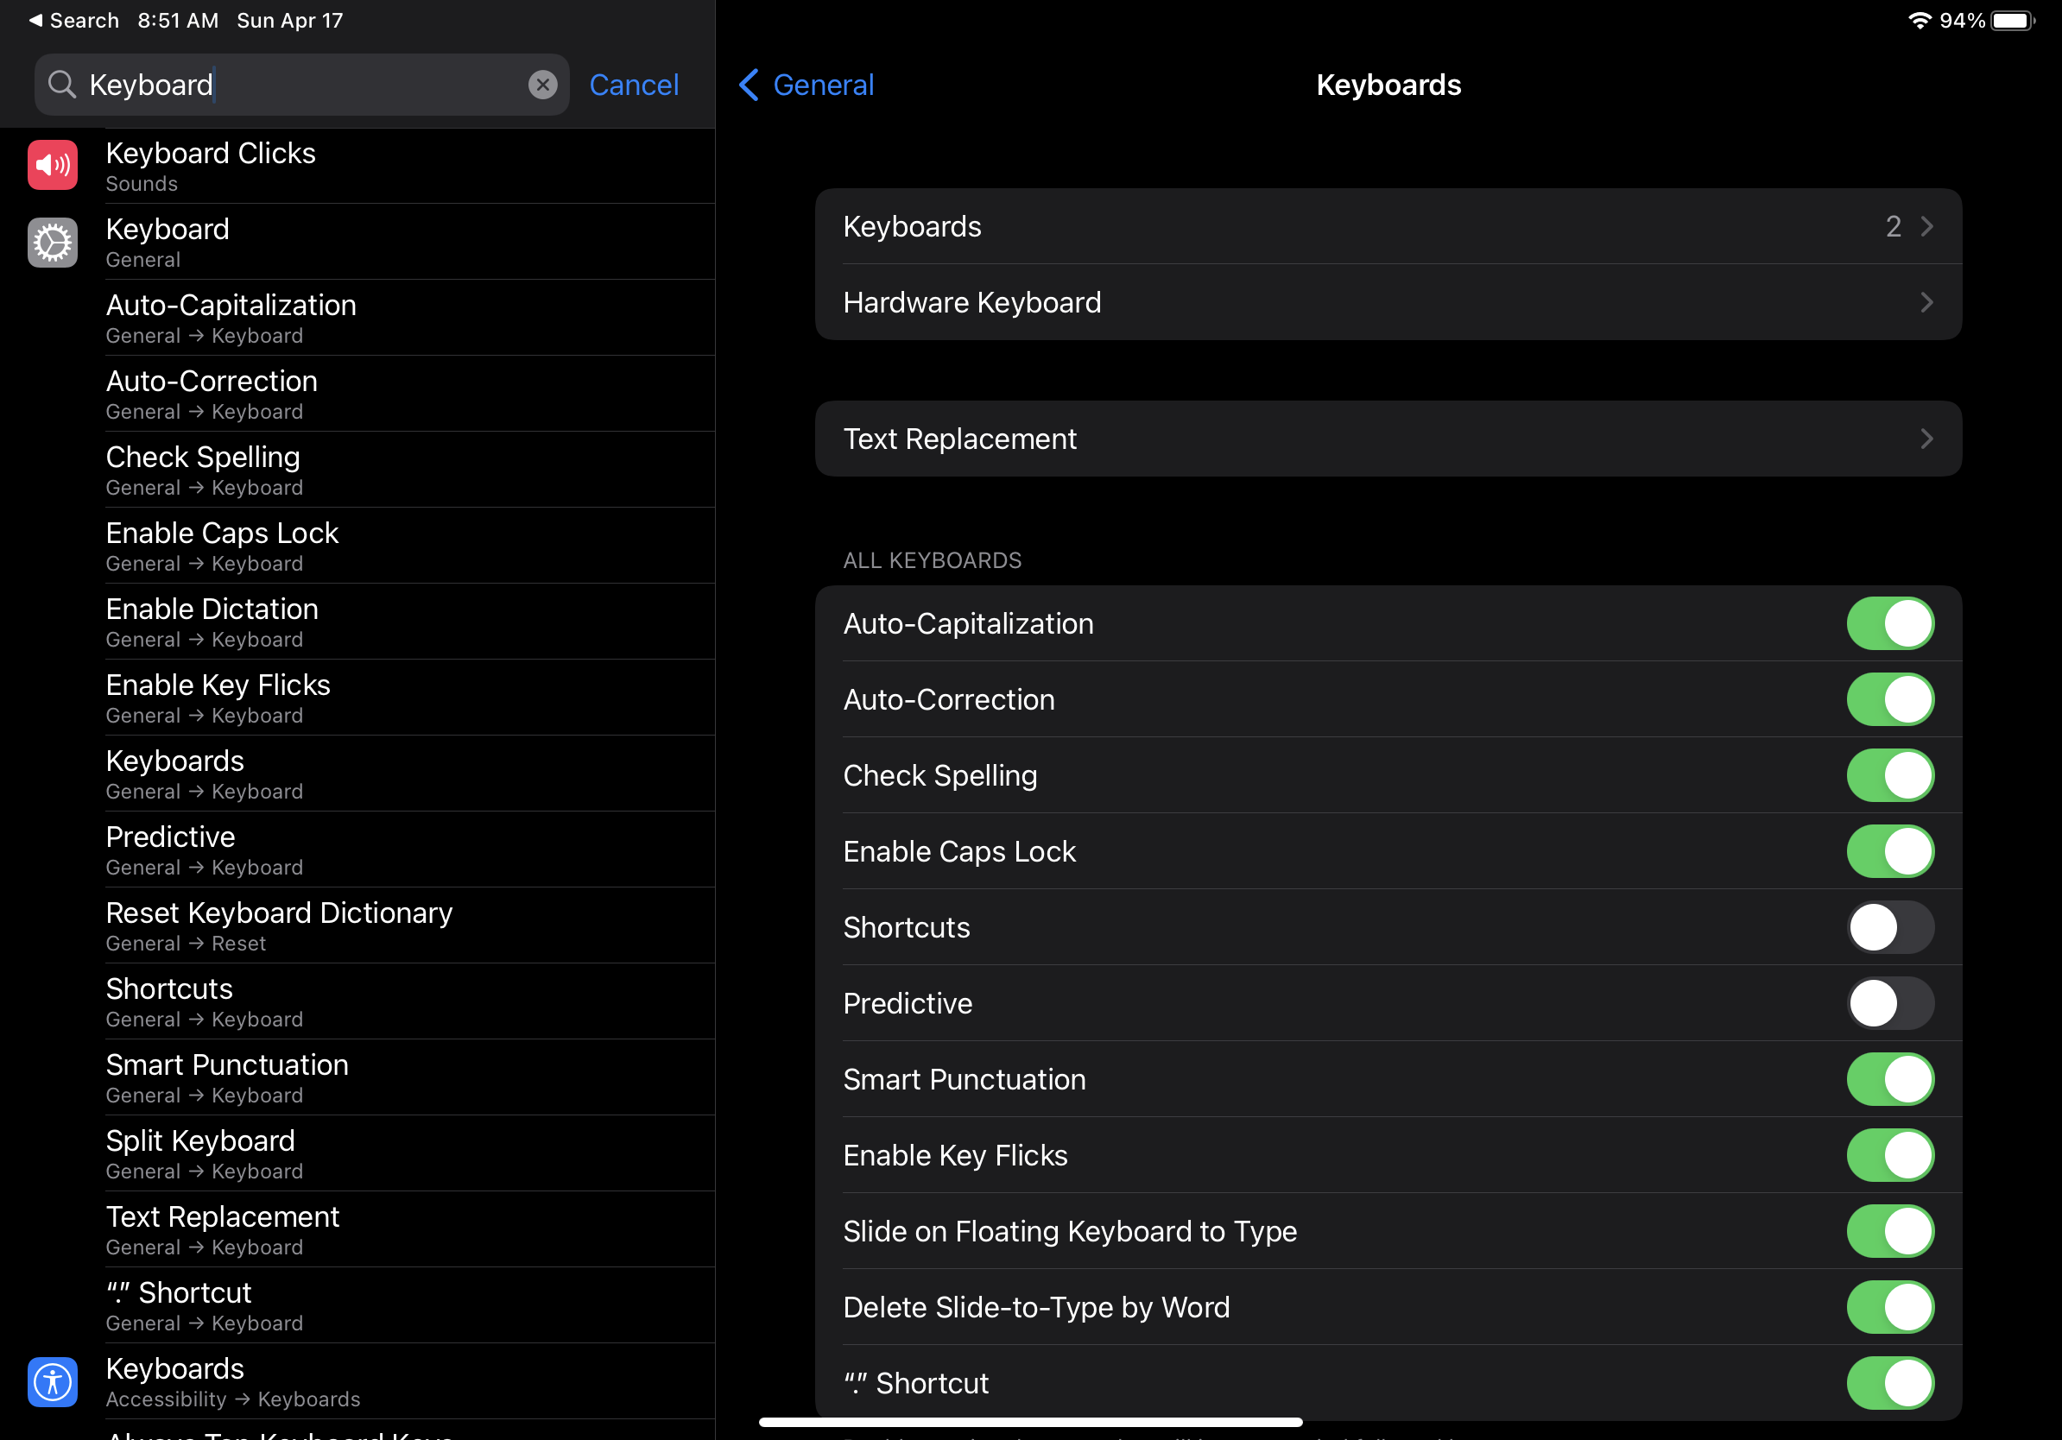This screenshot has height=1440, width=2062.
Task: Enable the Predictive switch
Action: click(x=1889, y=1003)
